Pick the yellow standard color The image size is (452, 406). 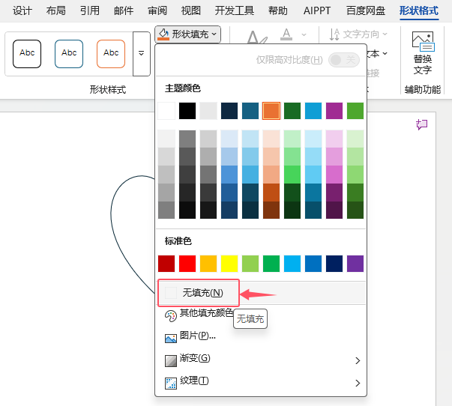point(229,264)
